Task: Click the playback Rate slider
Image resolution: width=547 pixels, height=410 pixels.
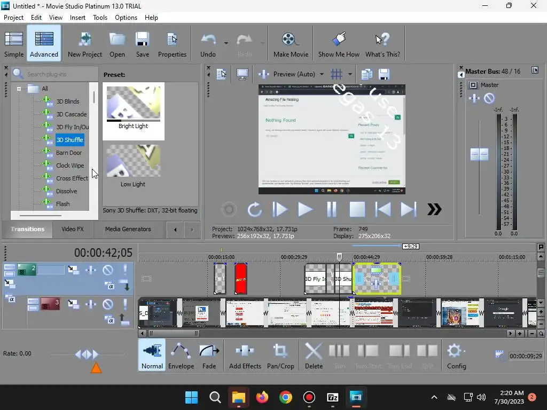Action: [x=87, y=354]
